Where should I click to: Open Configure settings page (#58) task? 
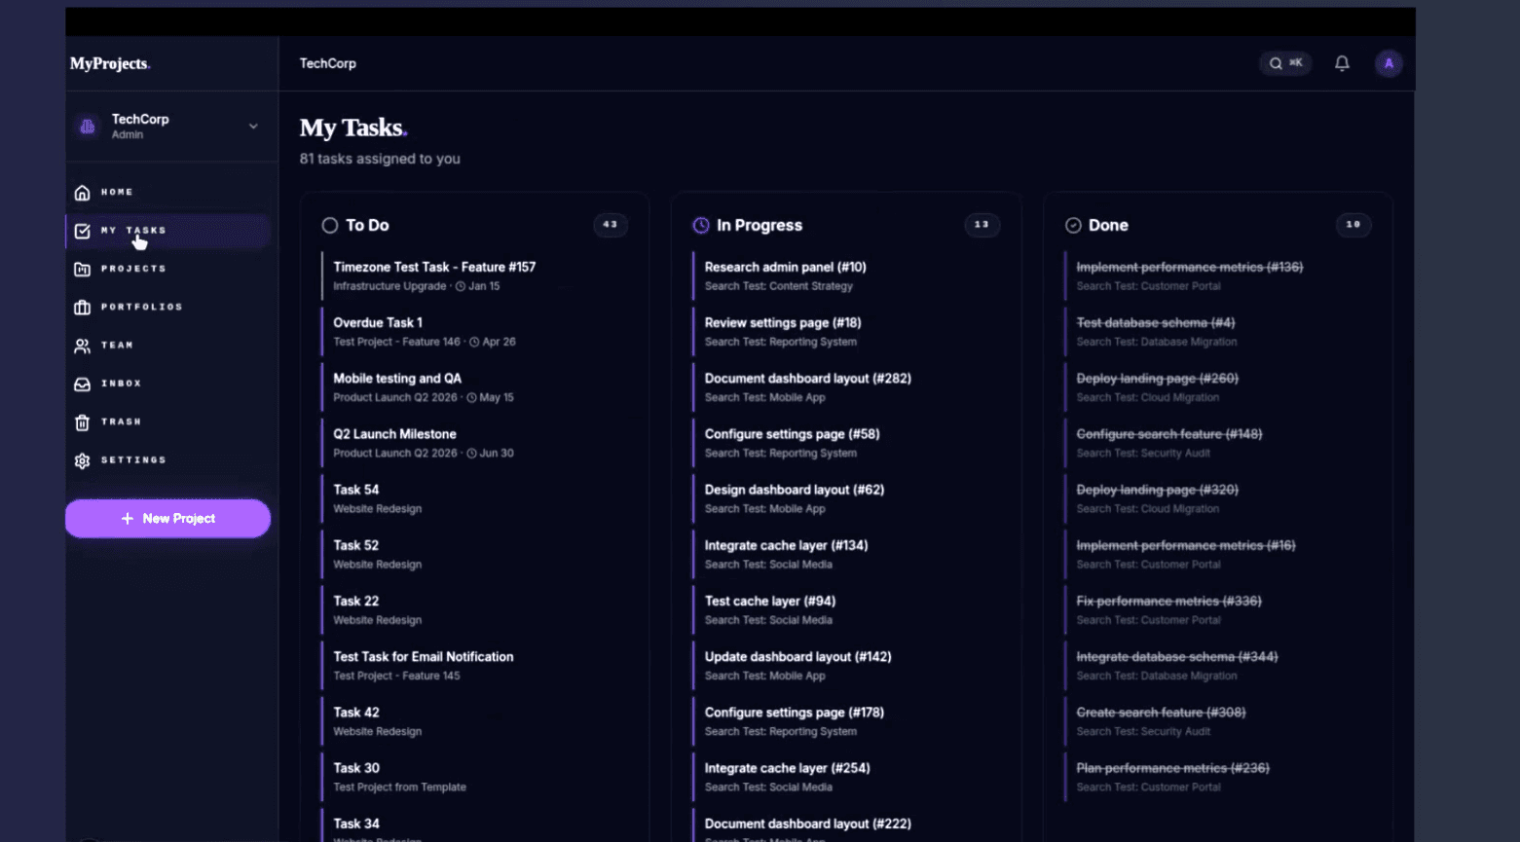click(x=846, y=443)
